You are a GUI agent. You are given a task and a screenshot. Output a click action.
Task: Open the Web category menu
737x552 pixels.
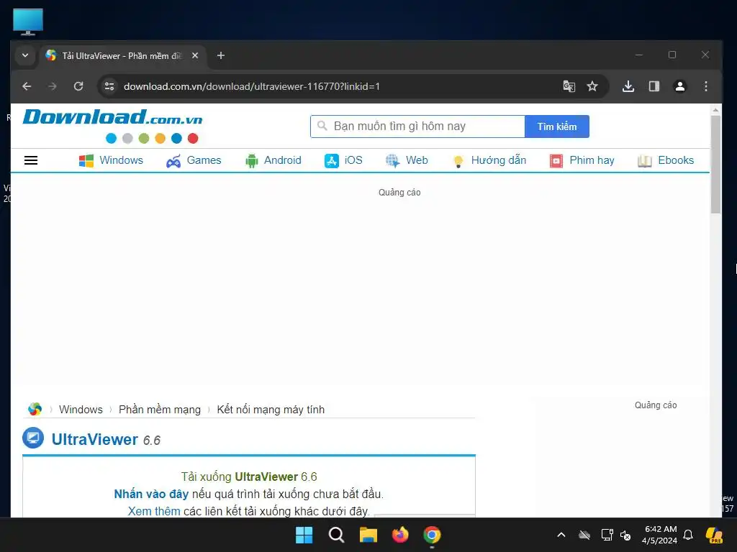pyautogui.click(x=407, y=160)
